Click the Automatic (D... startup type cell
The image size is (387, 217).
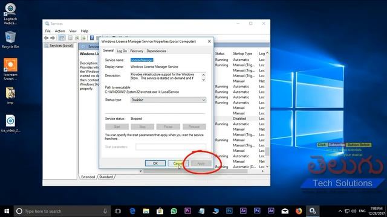244,166
